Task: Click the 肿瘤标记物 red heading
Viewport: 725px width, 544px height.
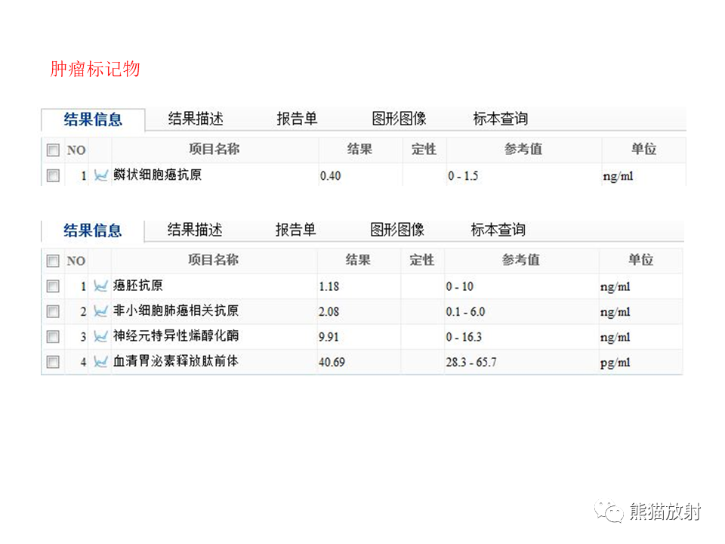Action: (x=95, y=69)
